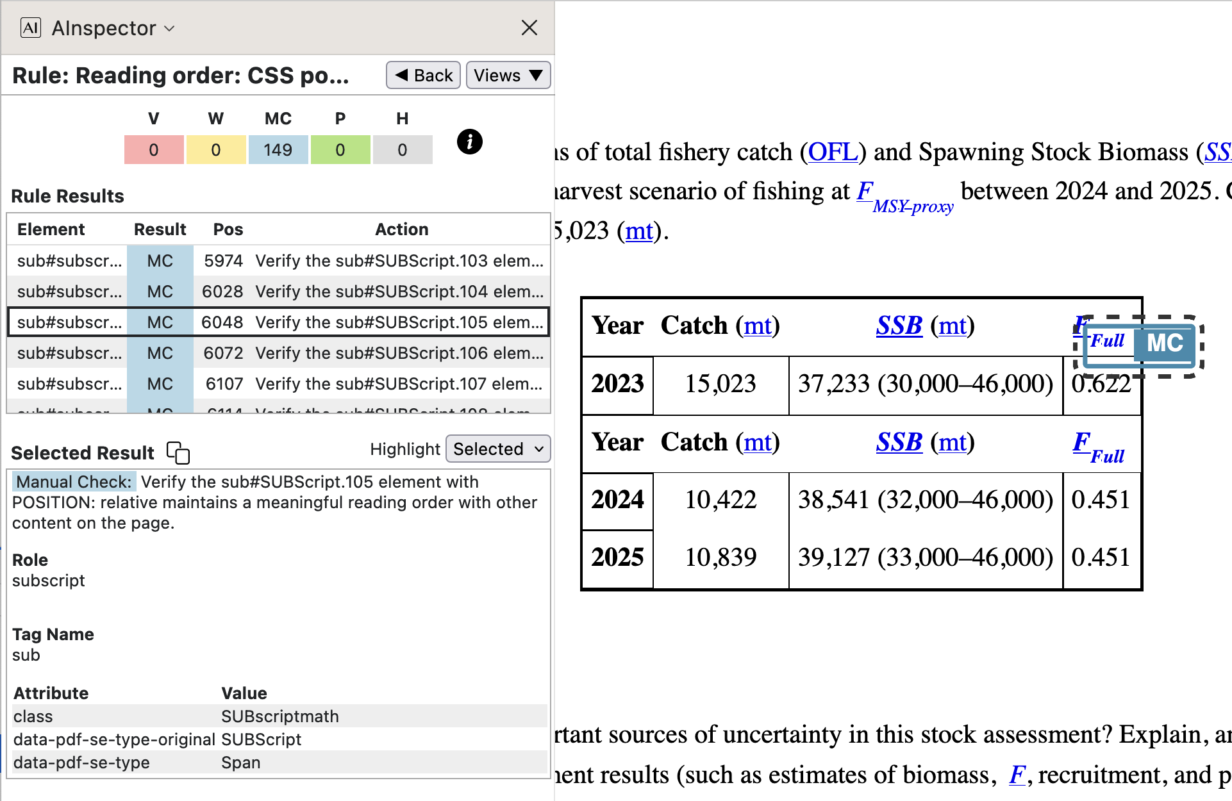1232x801 pixels.
Task: Open the Views dropdown menu
Action: [x=508, y=76]
